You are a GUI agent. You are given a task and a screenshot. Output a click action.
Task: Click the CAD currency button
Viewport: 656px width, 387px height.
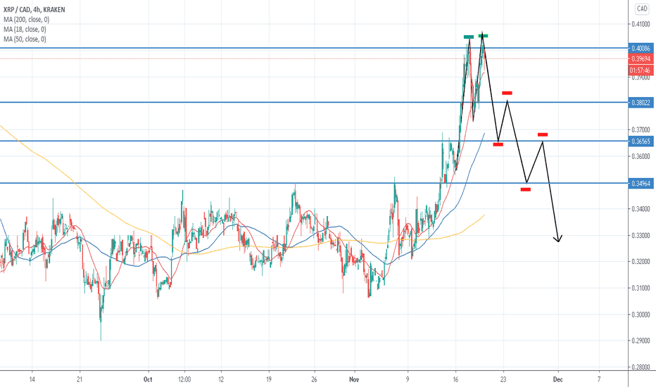(642, 8)
